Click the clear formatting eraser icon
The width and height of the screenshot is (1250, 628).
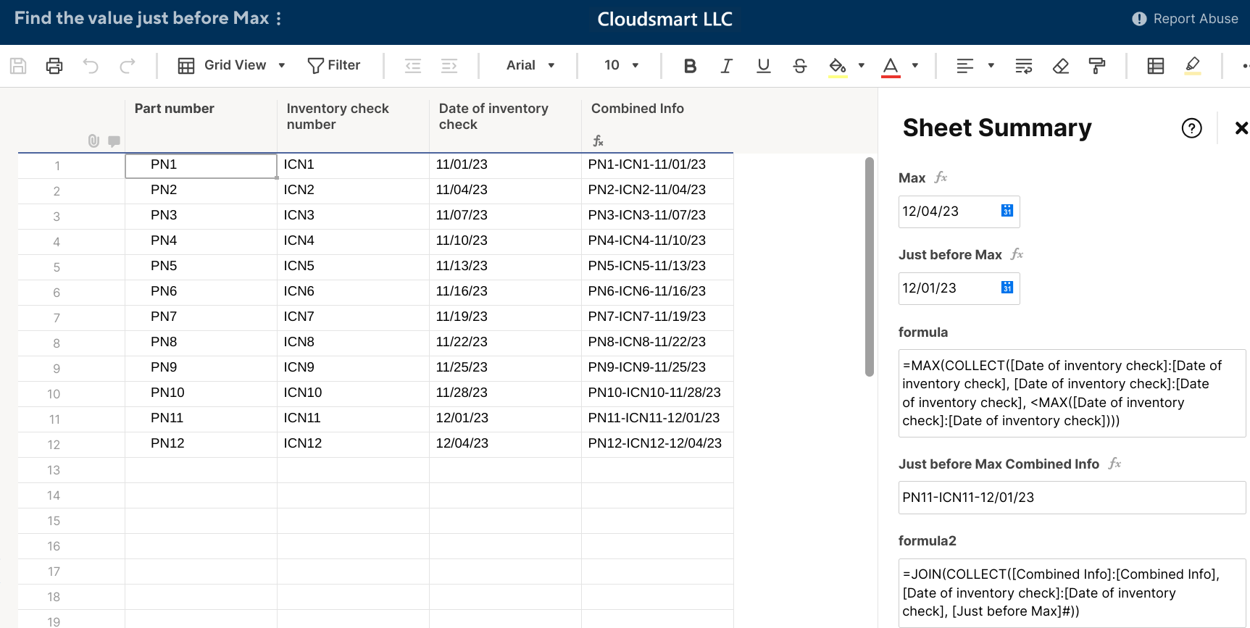[x=1061, y=66]
